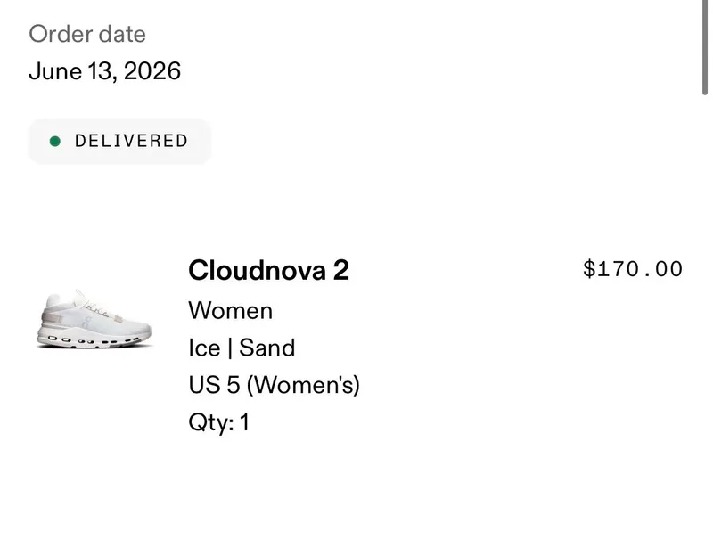
Task: Click the Ice | Sand colorway text
Action: coord(242,348)
